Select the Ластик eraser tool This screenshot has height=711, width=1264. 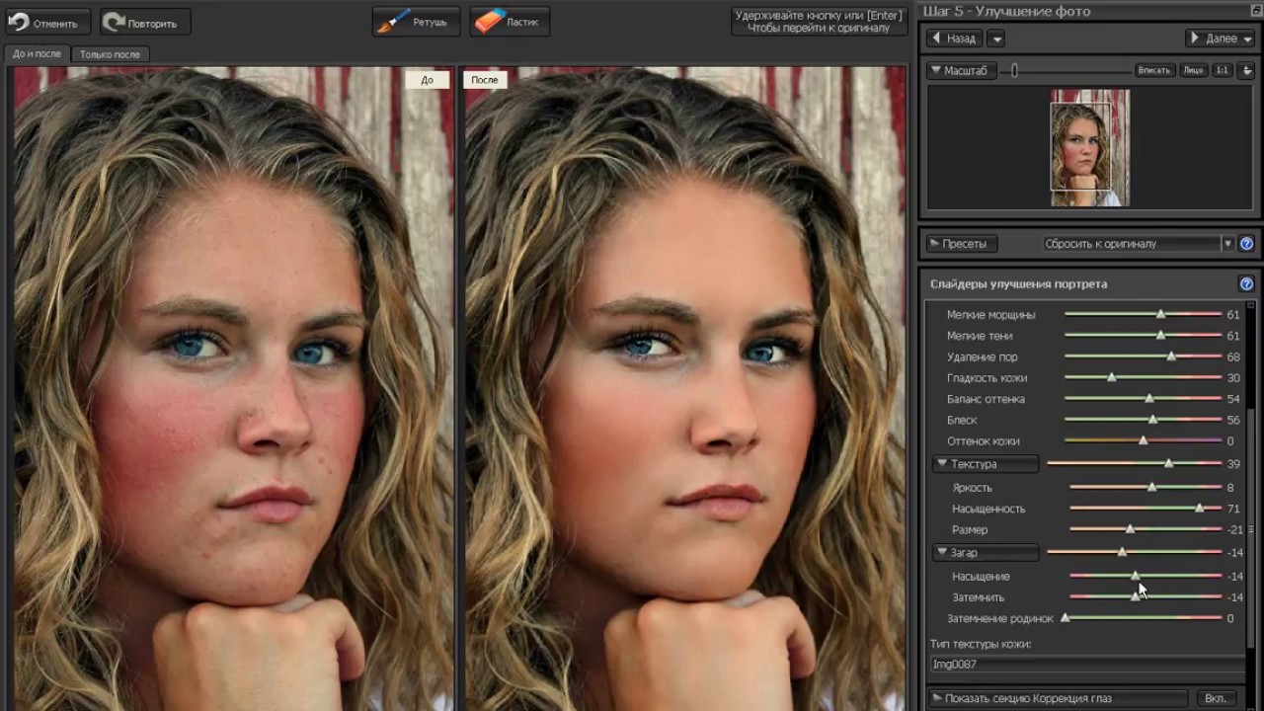click(x=511, y=22)
